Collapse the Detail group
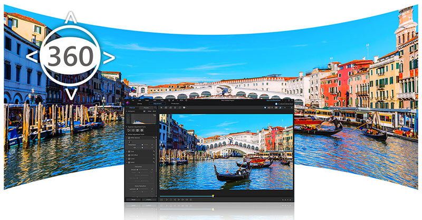The width and height of the screenshot is (422, 220). point(127,162)
